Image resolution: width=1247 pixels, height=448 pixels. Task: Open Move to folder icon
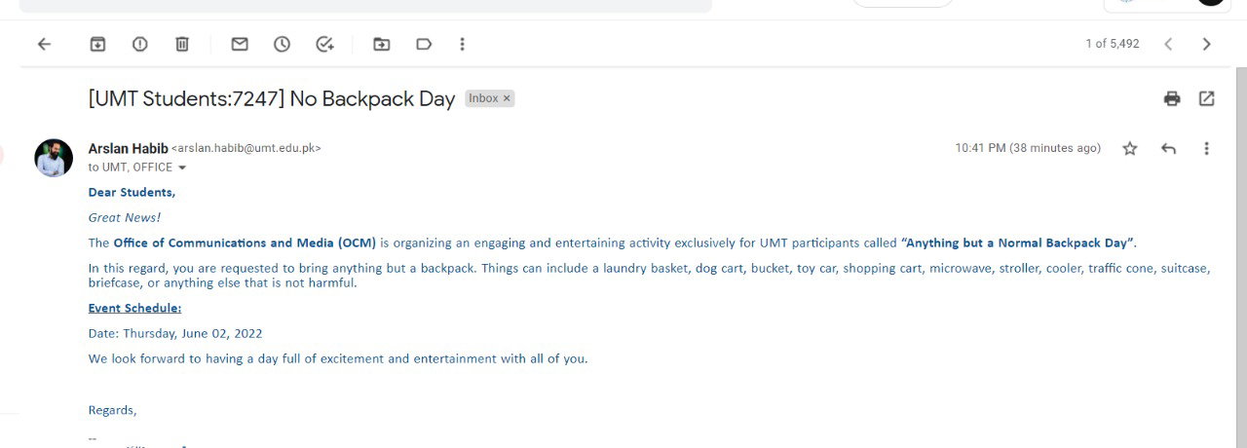(x=381, y=44)
